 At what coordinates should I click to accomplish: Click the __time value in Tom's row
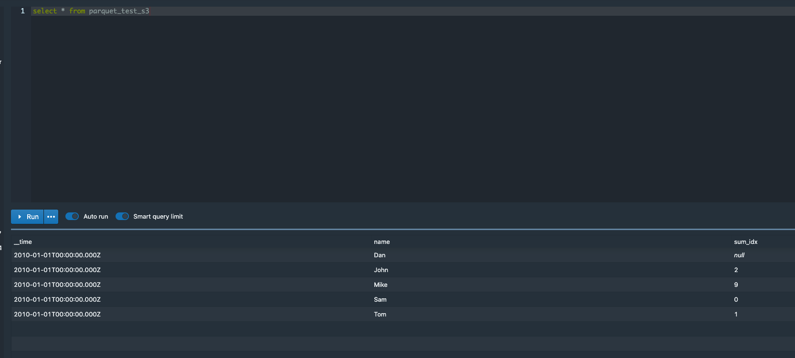pos(57,315)
